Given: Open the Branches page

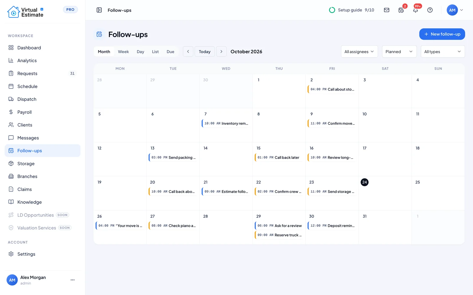Looking at the screenshot, I should (x=43, y=176).
